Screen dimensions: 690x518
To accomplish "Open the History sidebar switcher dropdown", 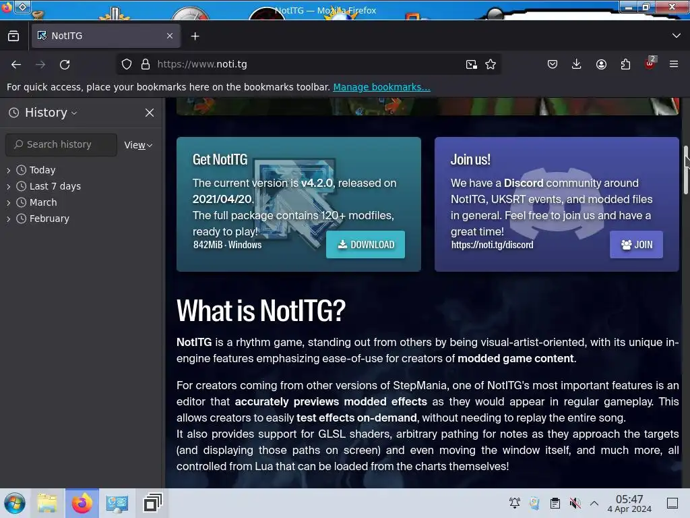I will 51,113.
